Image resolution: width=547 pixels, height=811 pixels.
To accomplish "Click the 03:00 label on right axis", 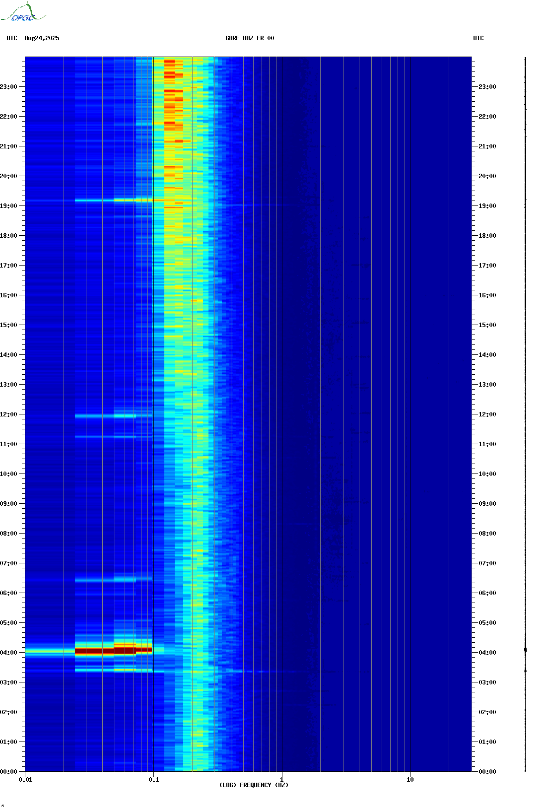I will 487,682.
